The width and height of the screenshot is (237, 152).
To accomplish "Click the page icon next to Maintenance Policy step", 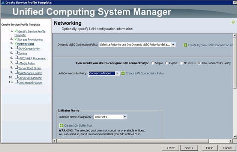I will (x=16, y=72).
